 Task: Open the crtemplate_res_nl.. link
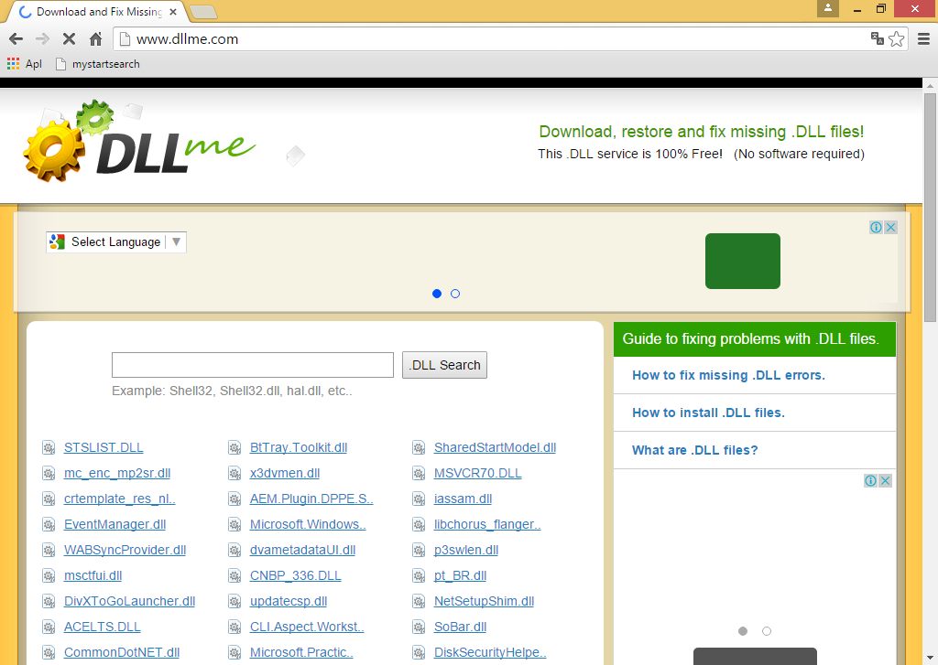[120, 499]
